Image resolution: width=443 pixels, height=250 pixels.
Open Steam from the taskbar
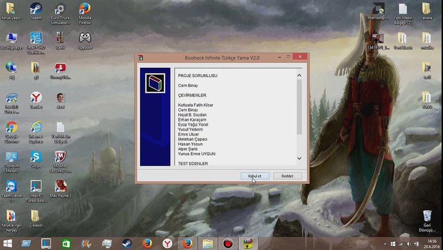coord(127,244)
